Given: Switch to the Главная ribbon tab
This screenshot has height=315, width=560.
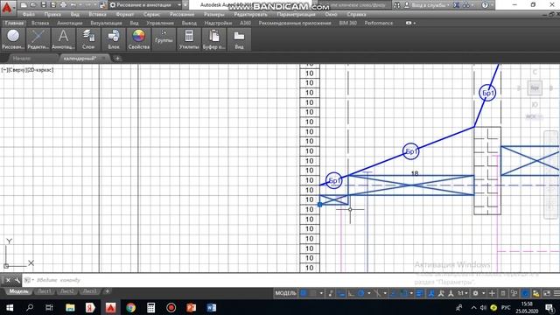Looking at the screenshot, I should point(14,23).
